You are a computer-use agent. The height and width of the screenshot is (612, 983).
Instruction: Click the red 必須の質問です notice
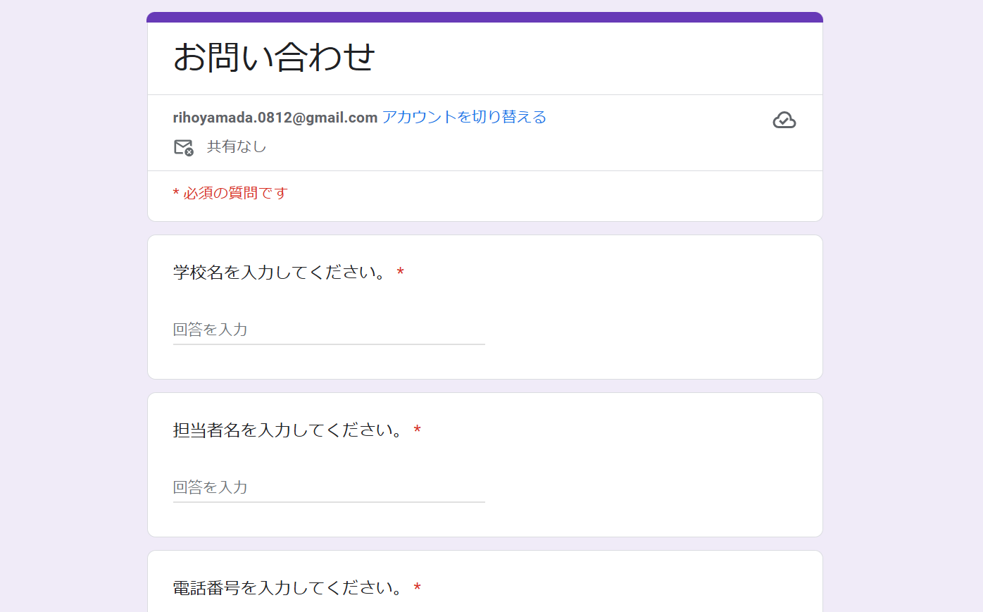point(229,192)
